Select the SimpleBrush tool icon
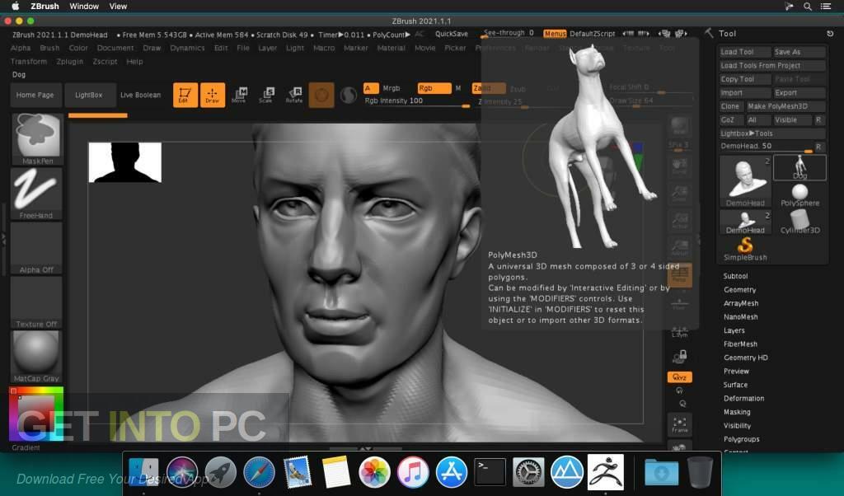The width and height of the screenshot is (844, 496). click(x=745, y=249)
